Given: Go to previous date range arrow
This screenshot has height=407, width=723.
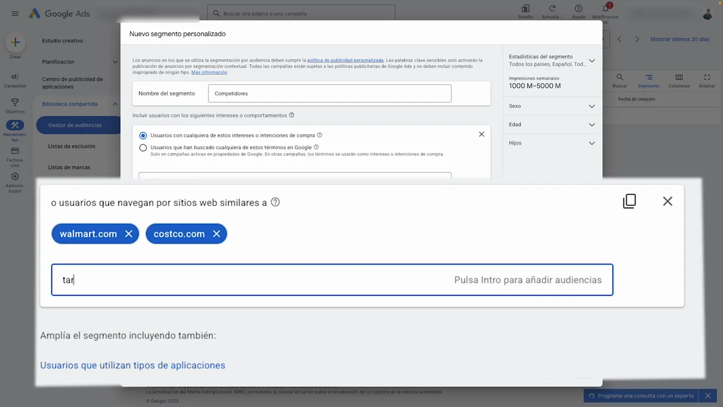Looking at the screenshot, I should pyautogui.click(x=620, y=40).
